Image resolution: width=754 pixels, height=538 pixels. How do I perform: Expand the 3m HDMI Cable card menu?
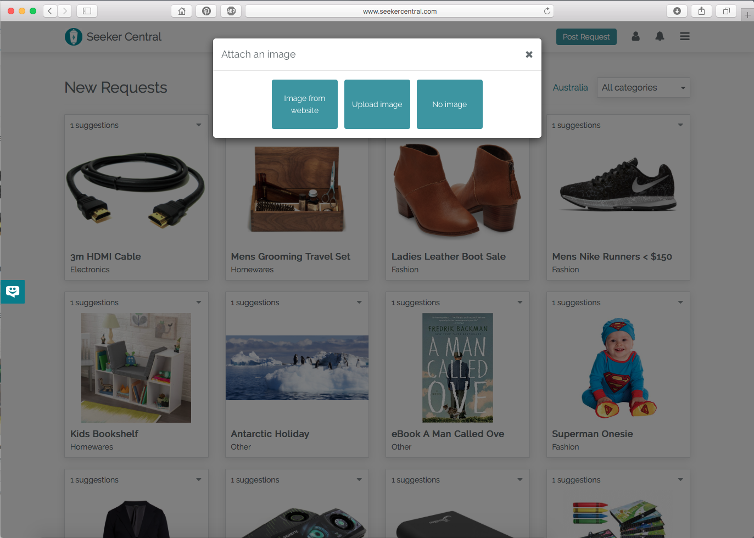coord(199,125)
